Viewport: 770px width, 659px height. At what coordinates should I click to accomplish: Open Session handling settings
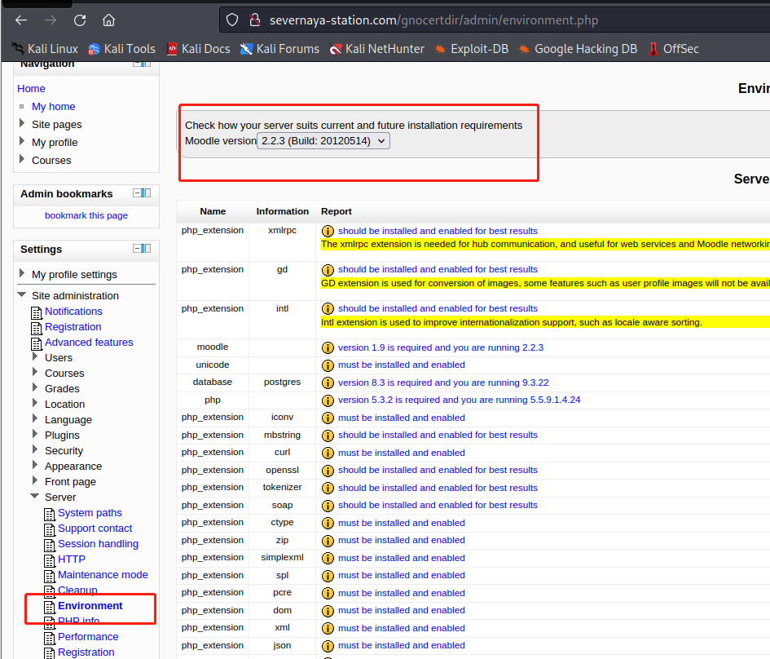pyautogui.click(x=99, y=543)
